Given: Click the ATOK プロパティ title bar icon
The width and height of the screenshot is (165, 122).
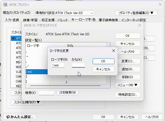Looking at the screenshot, I should pos(5,5).
